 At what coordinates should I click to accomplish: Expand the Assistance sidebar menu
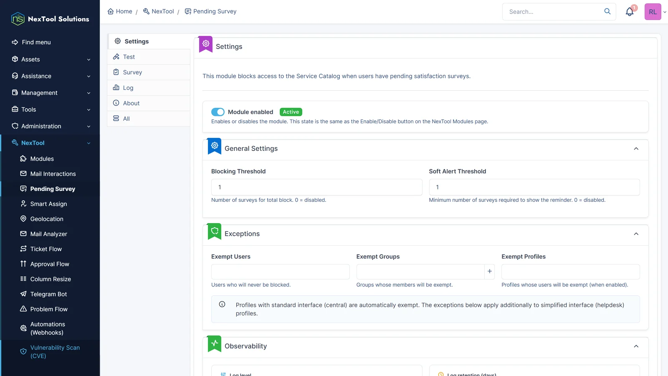pyautogui.click(x=50, y=76)
